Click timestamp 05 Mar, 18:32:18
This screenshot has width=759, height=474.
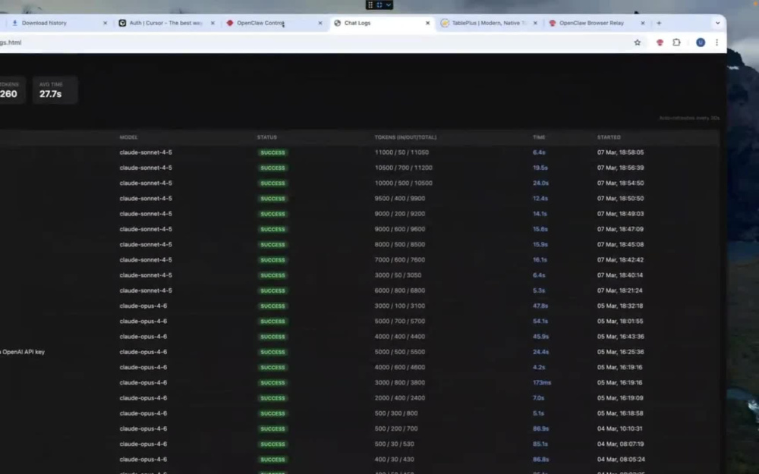coord(619,306)
